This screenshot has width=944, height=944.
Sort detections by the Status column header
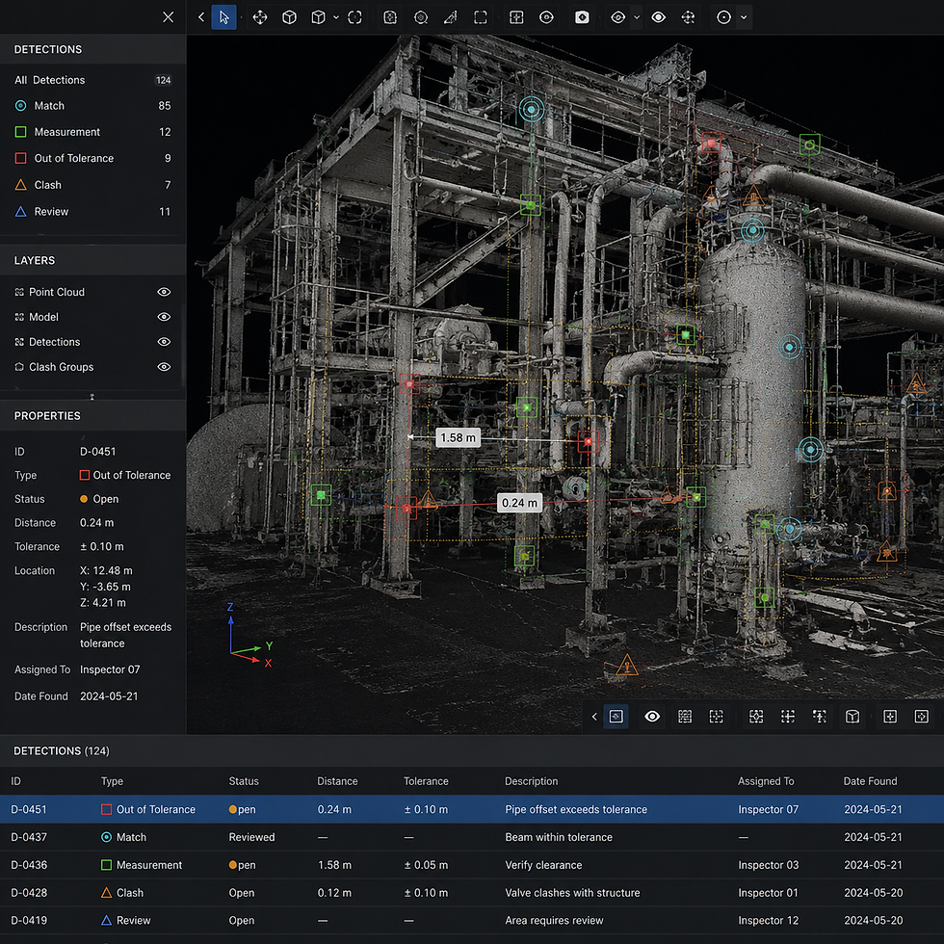pyautogui.click(x=244, y=781)
